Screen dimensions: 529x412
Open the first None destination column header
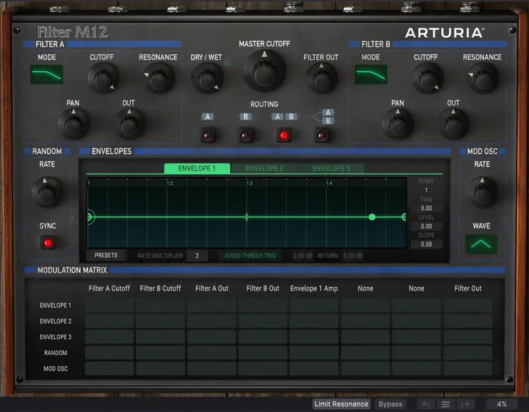point(365,288)
